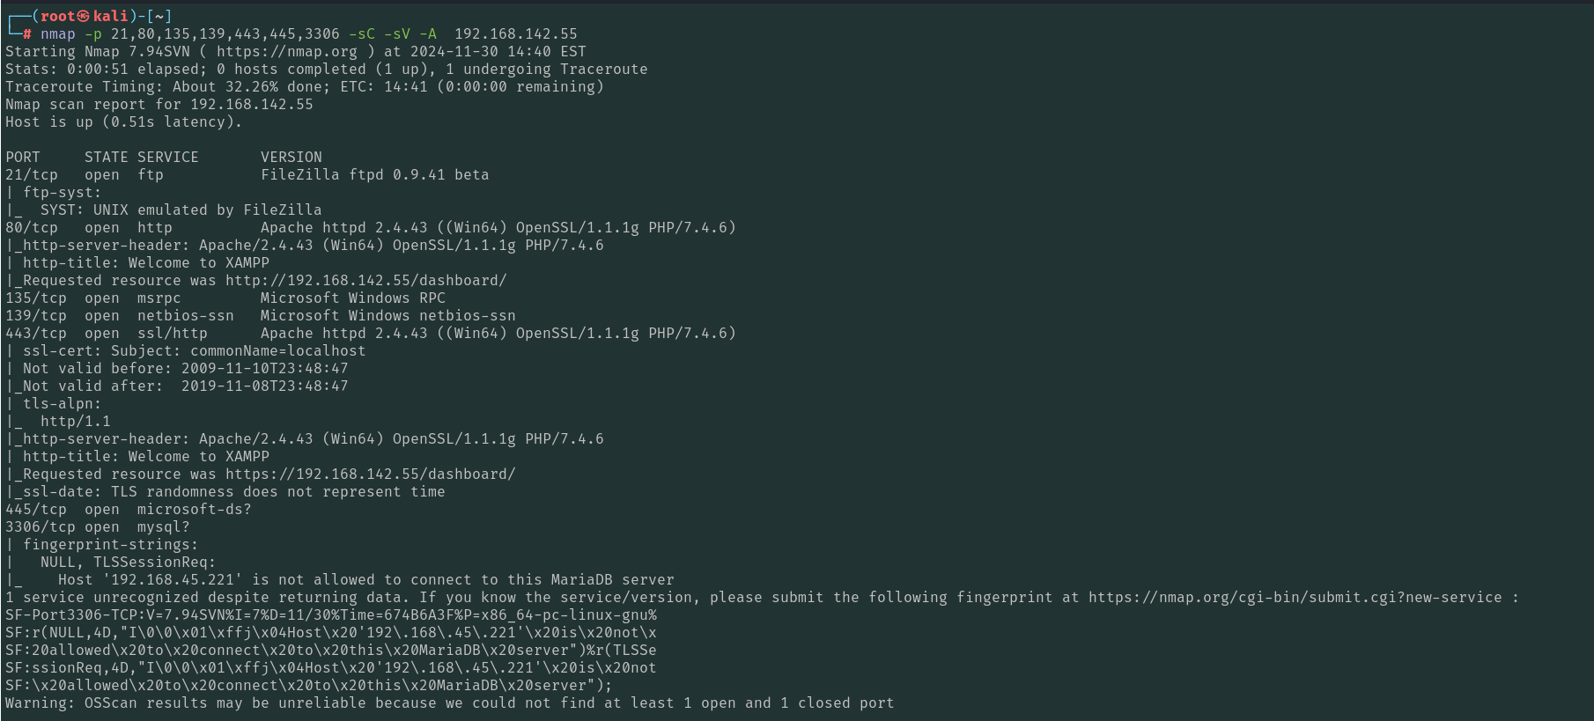This screenshot has height=721, width=1594.
Task: Click the Host is up latency line
Action: [123, 122]
